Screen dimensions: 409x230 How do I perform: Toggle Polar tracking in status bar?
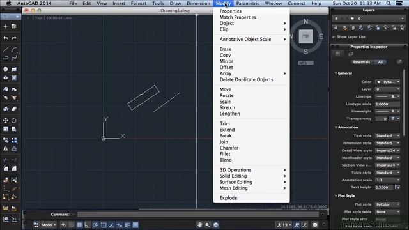(95, 225)
